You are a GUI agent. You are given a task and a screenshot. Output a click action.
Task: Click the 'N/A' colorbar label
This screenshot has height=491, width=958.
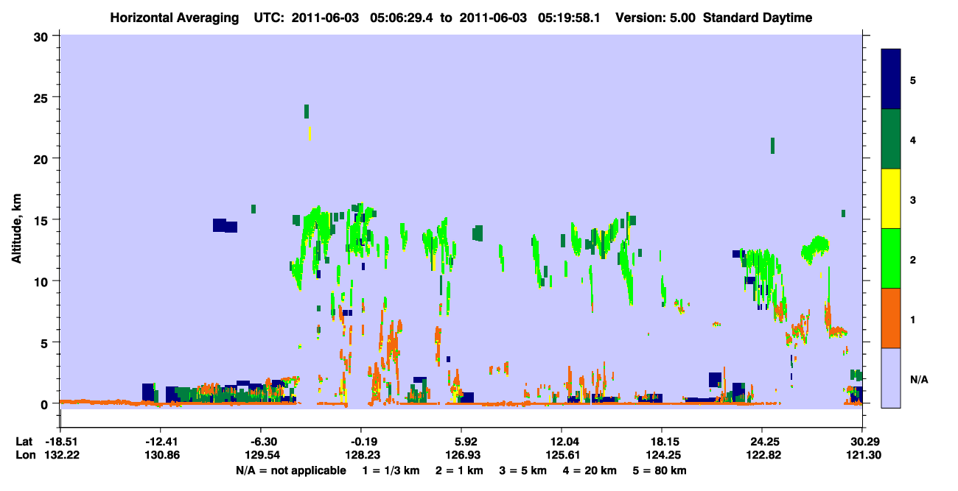[919, 380]
